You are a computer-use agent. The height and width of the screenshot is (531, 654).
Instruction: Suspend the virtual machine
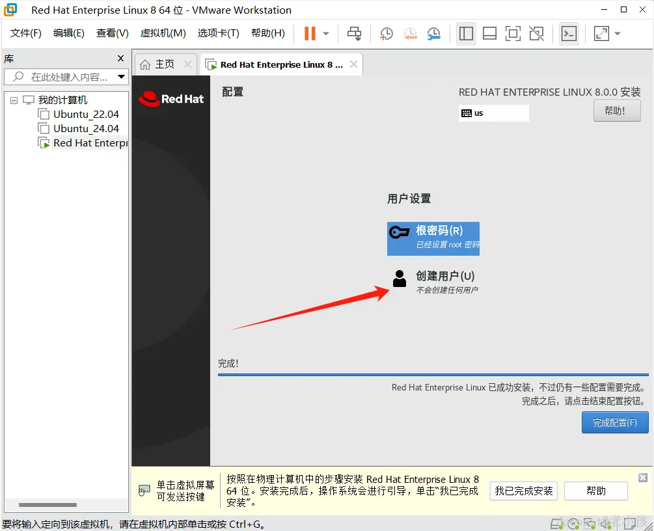click(311, 33)
